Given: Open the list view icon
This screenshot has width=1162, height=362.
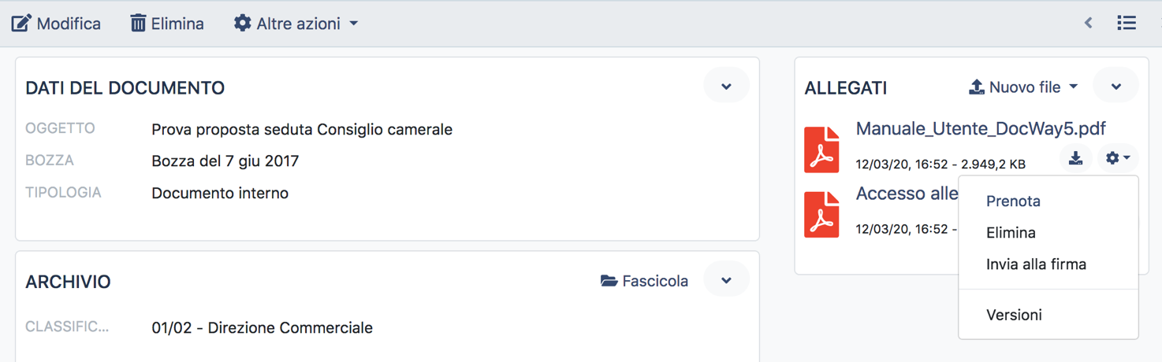Looking at the screenshot, I should point(1127,24).
